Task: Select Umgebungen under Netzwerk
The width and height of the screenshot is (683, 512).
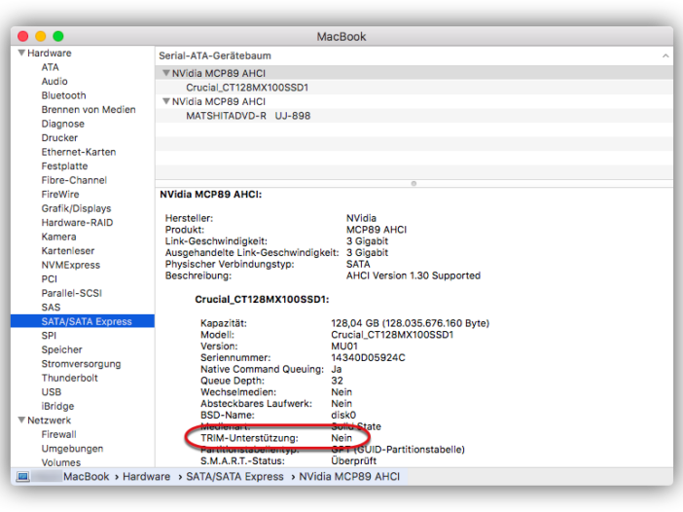Action: [x=72, y=449]
